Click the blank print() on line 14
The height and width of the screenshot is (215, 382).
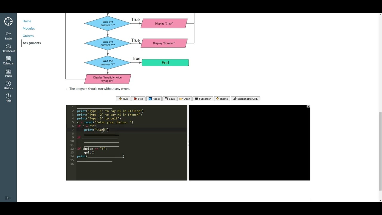click(x=101, y=156)
